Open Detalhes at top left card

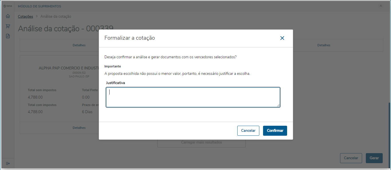click(79, 45)
